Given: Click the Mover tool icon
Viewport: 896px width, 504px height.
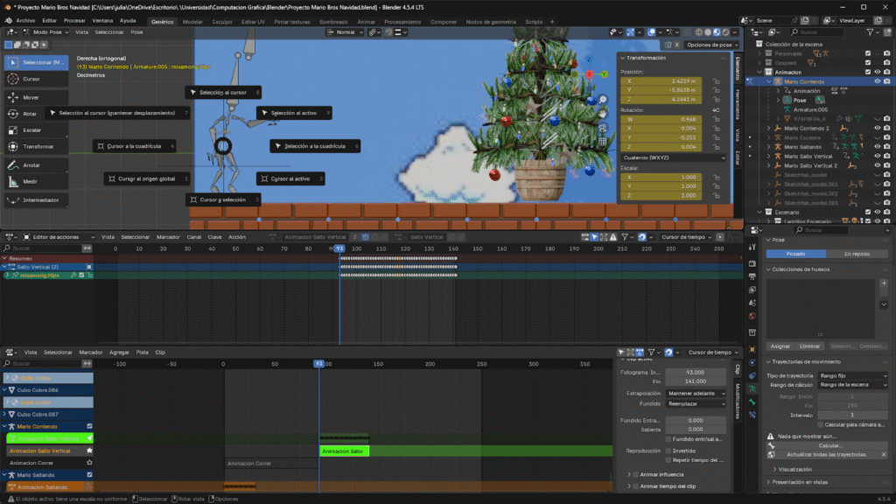Looking at the screenshot, I should tap(14, 97).
